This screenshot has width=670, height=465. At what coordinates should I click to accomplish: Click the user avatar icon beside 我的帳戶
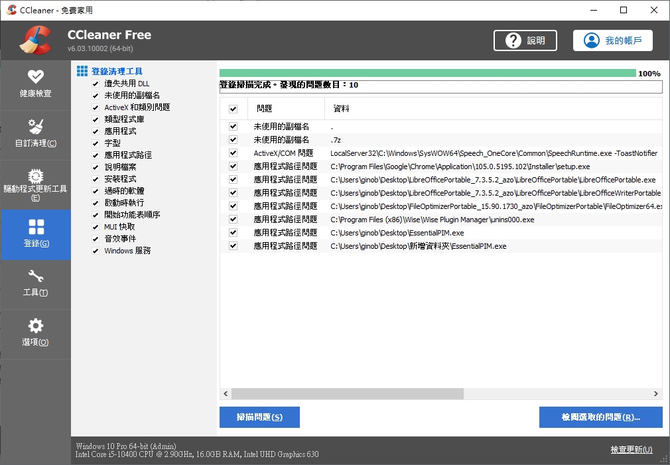[591, 40]
